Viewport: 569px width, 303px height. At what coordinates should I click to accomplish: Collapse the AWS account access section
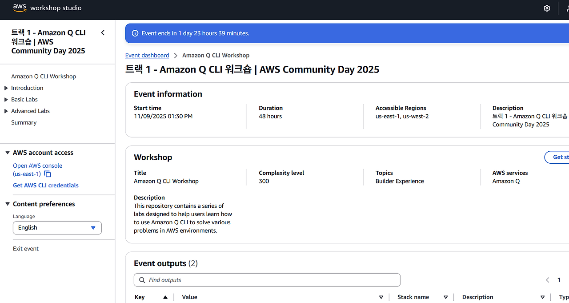(x=8, y=153)
